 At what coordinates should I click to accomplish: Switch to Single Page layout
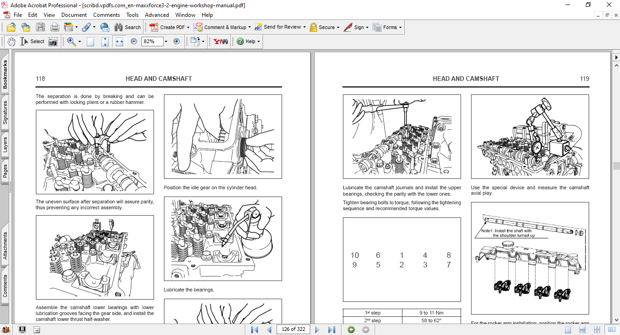(568, 330)
